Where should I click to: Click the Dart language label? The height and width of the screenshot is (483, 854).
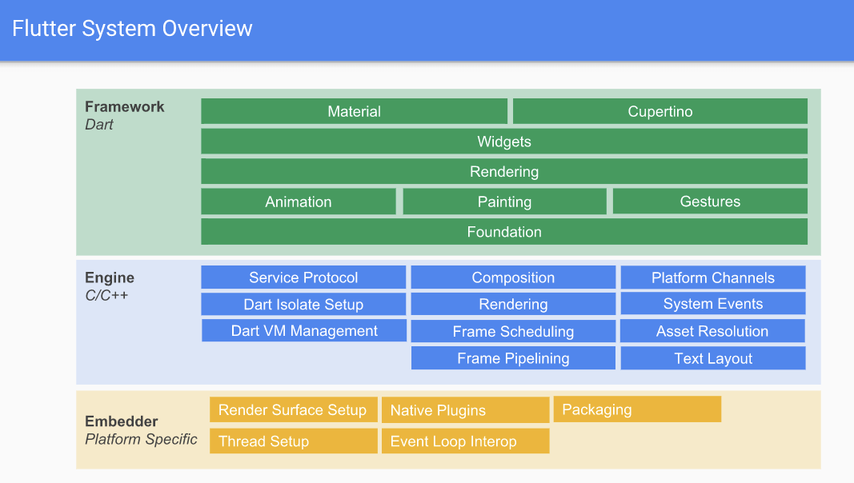pos(99,125)
